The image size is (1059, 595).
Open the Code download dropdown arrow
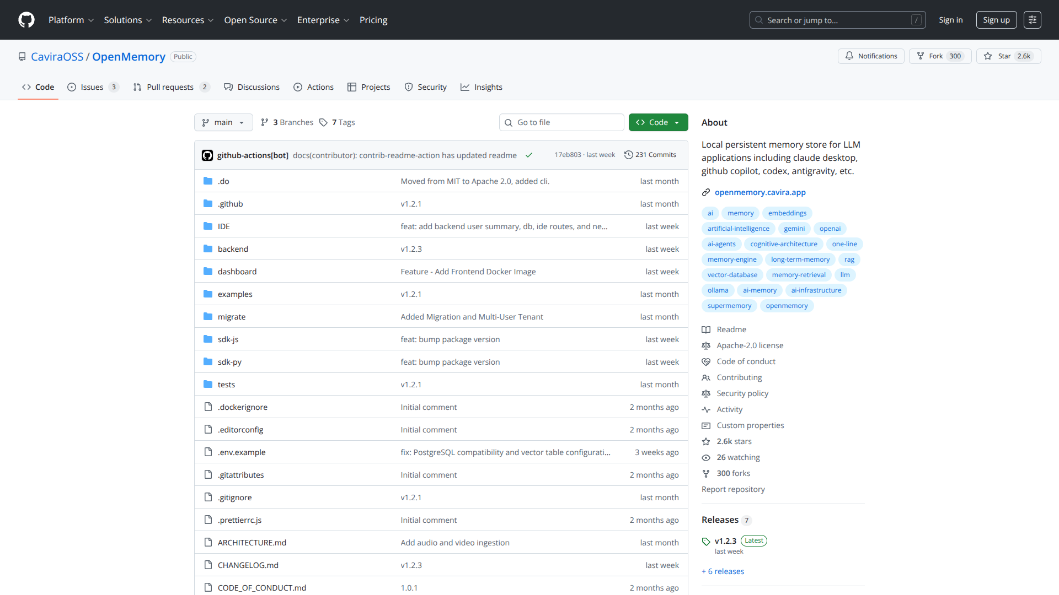pos(677,122)
